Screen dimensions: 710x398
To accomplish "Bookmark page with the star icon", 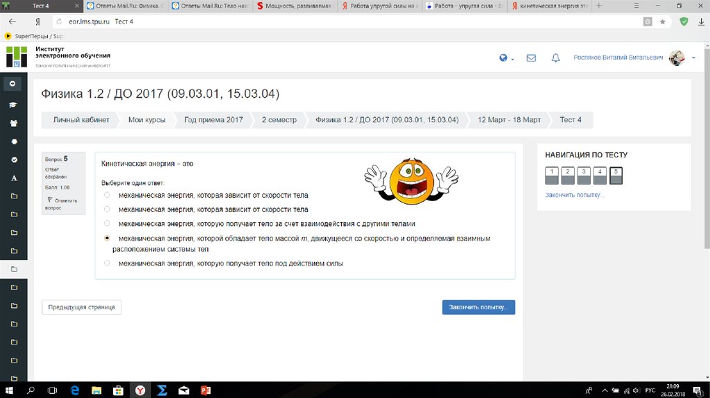I will pyautogui.click(x=662, y=21).
